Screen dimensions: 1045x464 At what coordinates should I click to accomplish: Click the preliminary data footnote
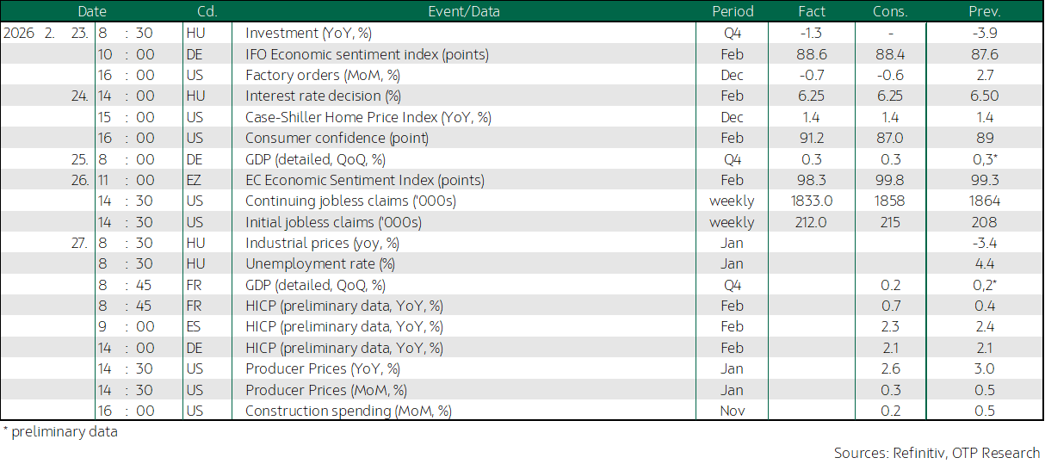60,432
